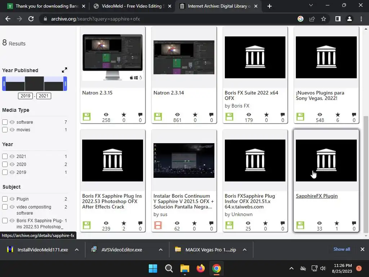
Task: Open the Chrome profile icon
Action: (x=350, y=19)
